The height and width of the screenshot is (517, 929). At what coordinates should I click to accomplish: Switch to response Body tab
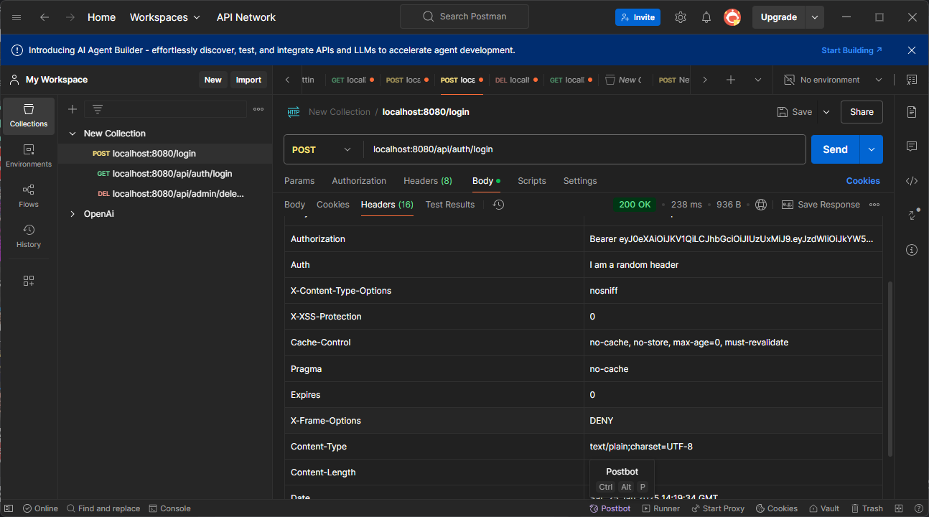(294, 205)
